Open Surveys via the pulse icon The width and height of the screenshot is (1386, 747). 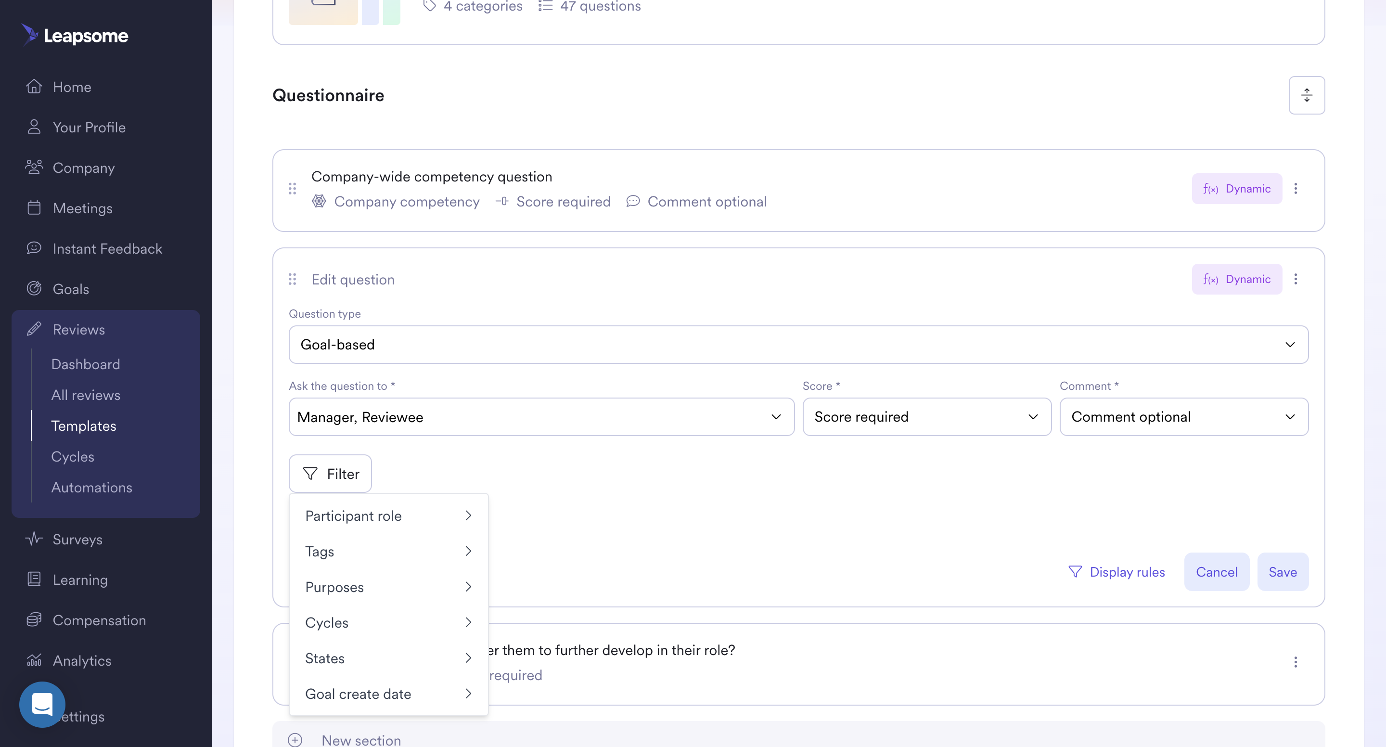click(x=34, y=539)
